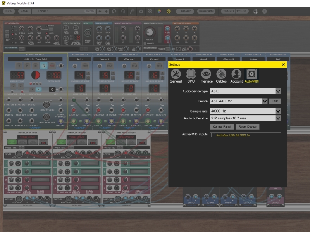
Task: Switch to the CPU settings tab
Action: pyautogui.click(x=191, y=76)
